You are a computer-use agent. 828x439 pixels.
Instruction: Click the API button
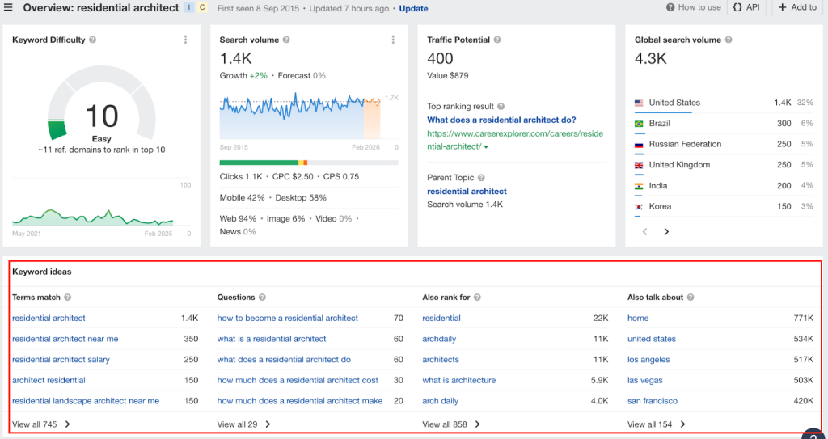(x=746, y=8)
